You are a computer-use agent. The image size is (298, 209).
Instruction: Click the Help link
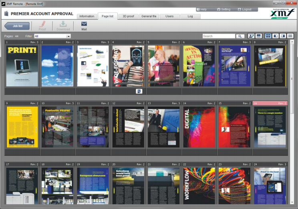(x=201, y=9)
